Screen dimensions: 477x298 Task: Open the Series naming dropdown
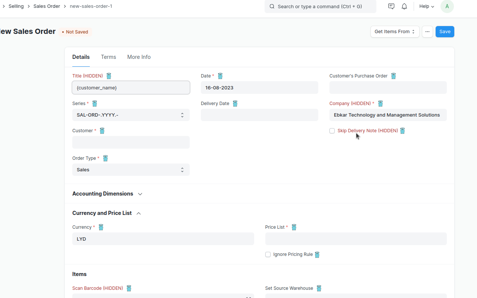point(131,115)
